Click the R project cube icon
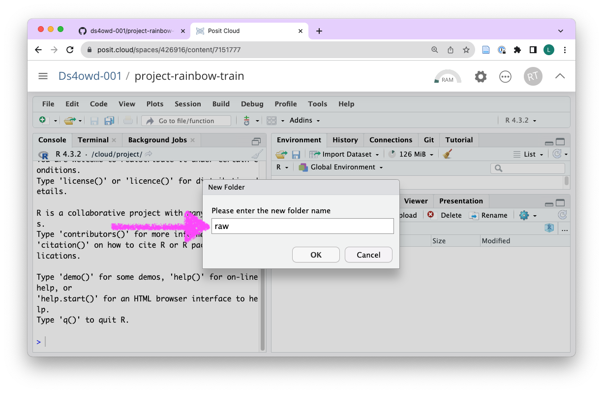The image size is (603, 393). point(549,228)
